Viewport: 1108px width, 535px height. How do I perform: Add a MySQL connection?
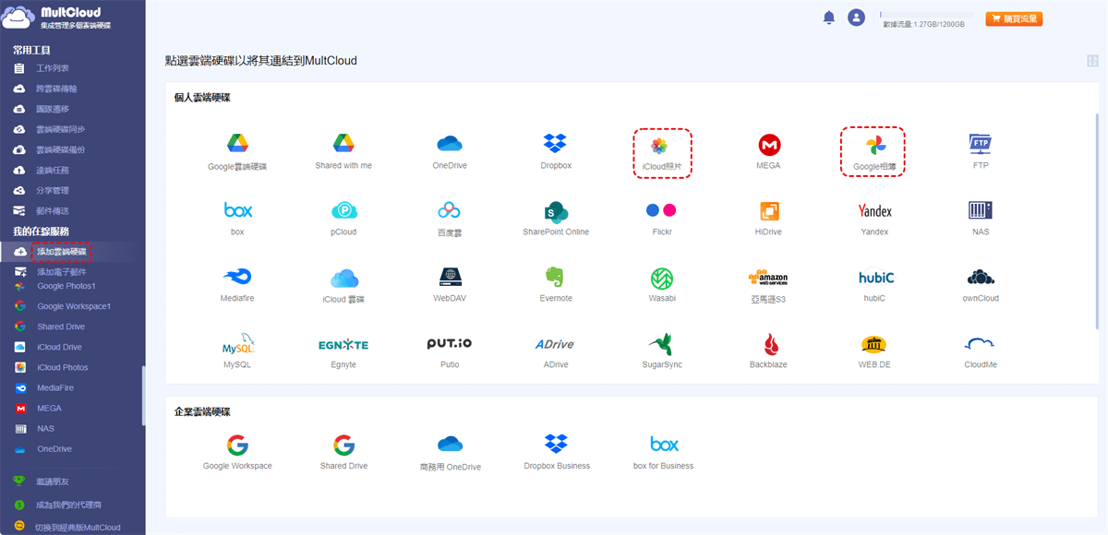(x=237, y=344)
